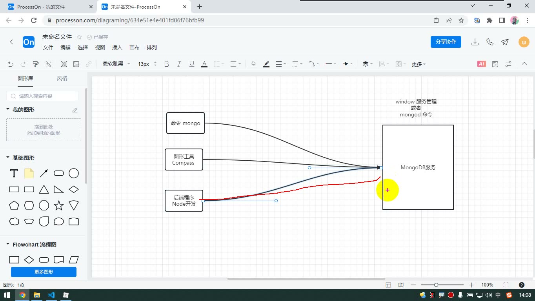Zoom out with the minus button
This screenshot has width=535, height=301.
413,285
